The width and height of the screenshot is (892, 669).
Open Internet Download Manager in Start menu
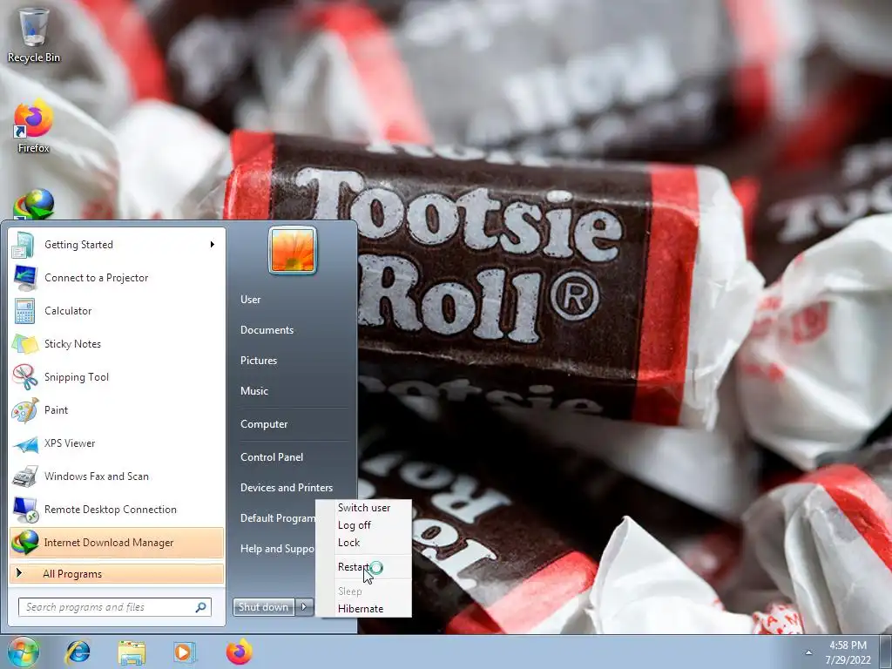click(116, 543)
